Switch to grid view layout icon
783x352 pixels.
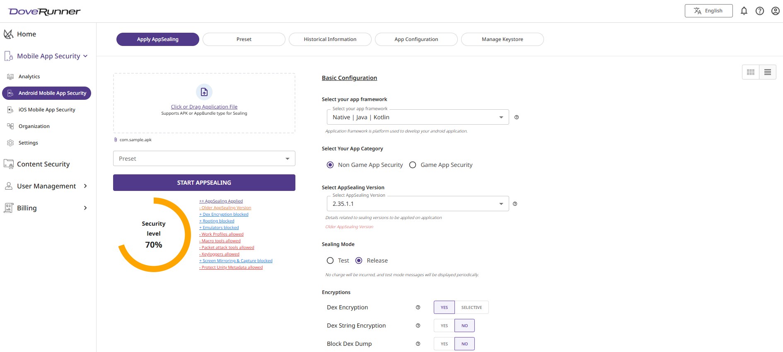point(751,72)
